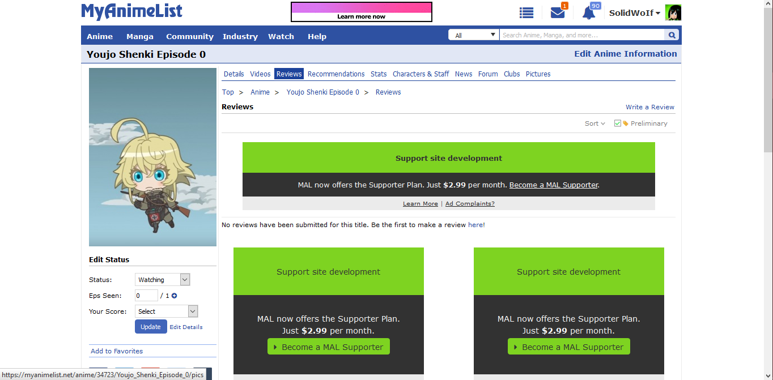The image size is (773, 380).
Task: Click the Write a Review link
Action: 650,107
